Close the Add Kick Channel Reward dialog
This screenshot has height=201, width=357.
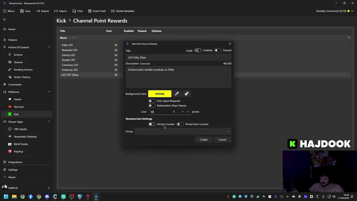[230, 44]
